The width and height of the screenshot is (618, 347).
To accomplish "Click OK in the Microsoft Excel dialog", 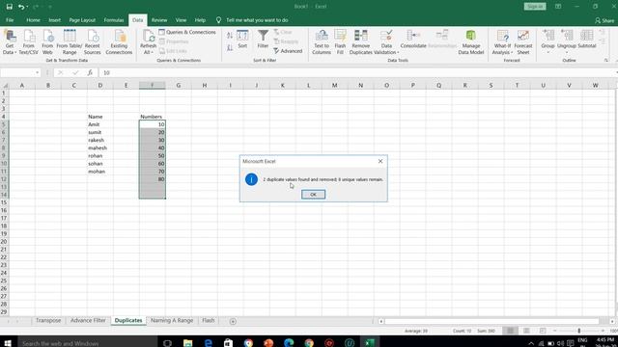I will tap(313, 195).
